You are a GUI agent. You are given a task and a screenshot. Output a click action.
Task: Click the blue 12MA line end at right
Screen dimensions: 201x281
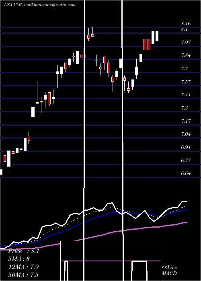pos(187,209)
